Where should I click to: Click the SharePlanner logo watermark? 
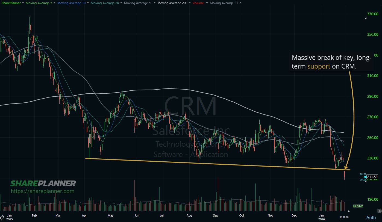(x=44, y=183)
